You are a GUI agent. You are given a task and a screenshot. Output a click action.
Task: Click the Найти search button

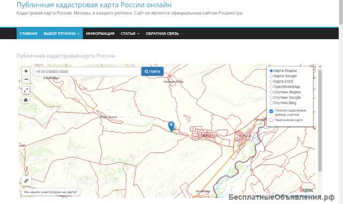(x=152, y=71)
